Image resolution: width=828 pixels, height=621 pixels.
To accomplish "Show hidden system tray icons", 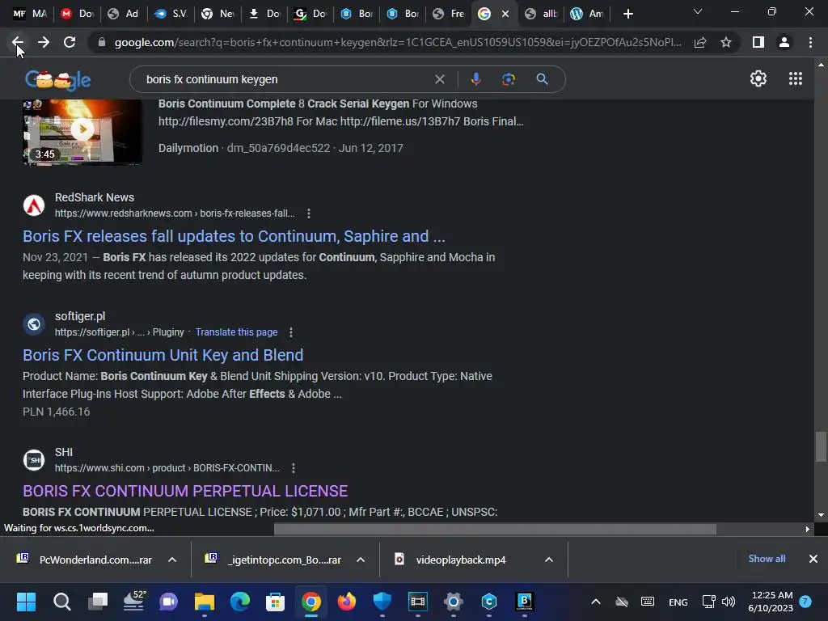I will (x=596, y=602).
